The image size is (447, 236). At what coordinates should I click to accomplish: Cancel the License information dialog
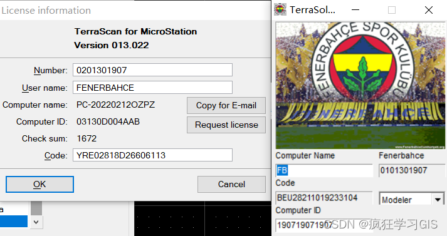pos(231,184)
